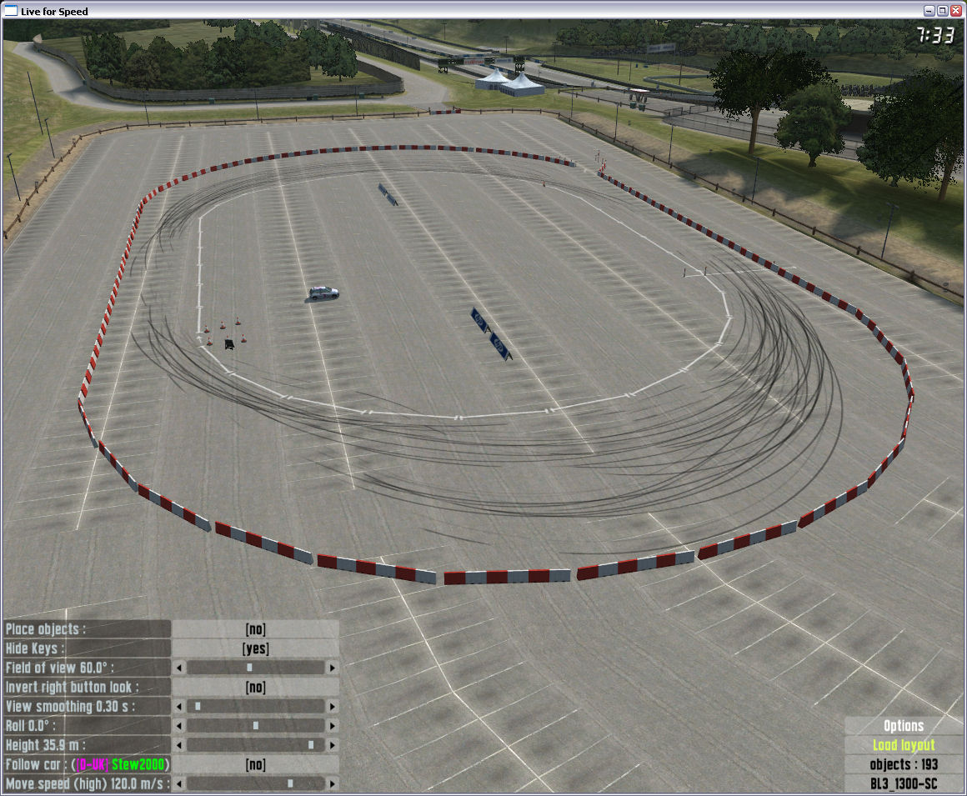Click the Move speed (high) 120.0 m/s label

point(87,783)
